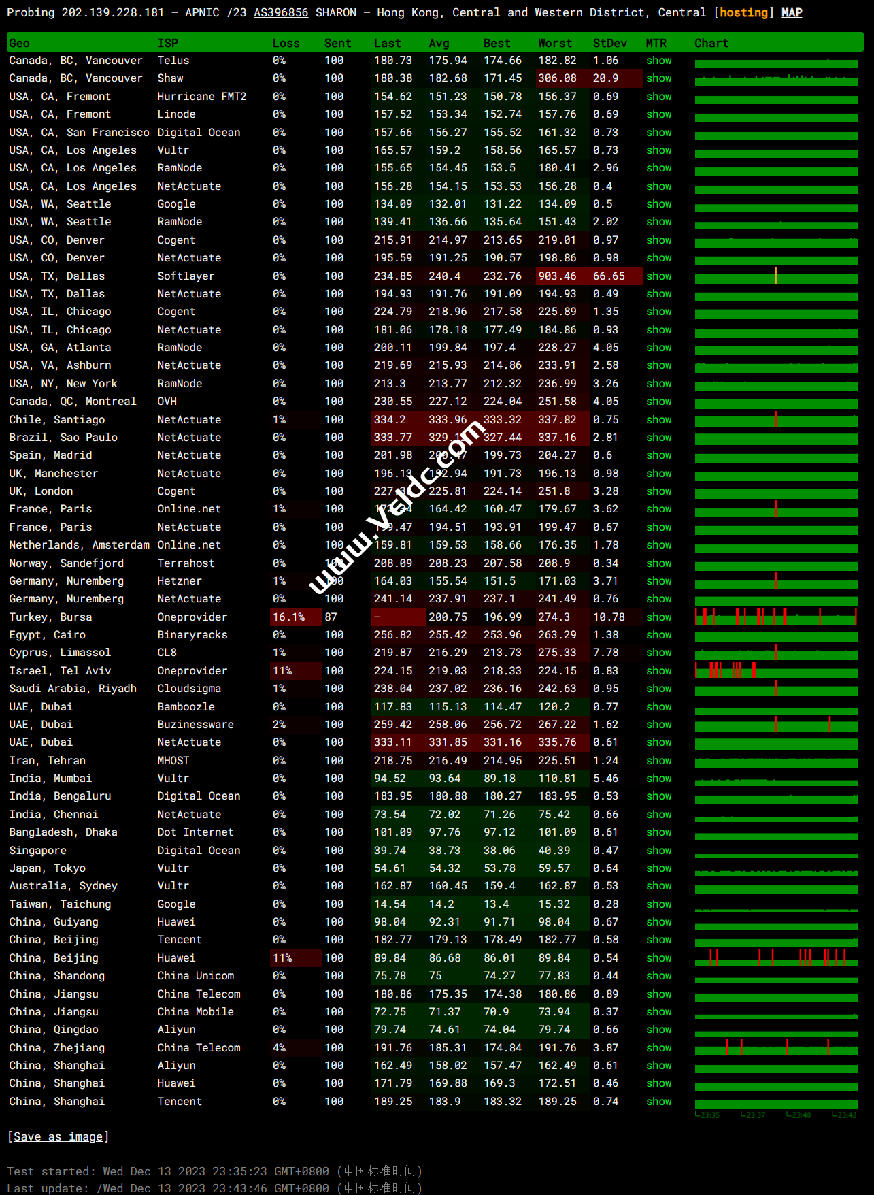Show MTR for Dallas Softlayer row
The image size is (874, 1195).
(659, 276)
